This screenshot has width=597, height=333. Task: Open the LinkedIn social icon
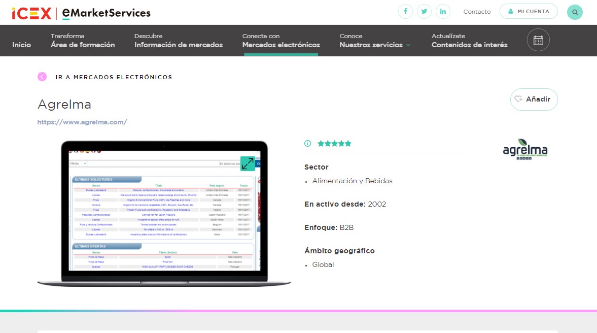[443, 12]
